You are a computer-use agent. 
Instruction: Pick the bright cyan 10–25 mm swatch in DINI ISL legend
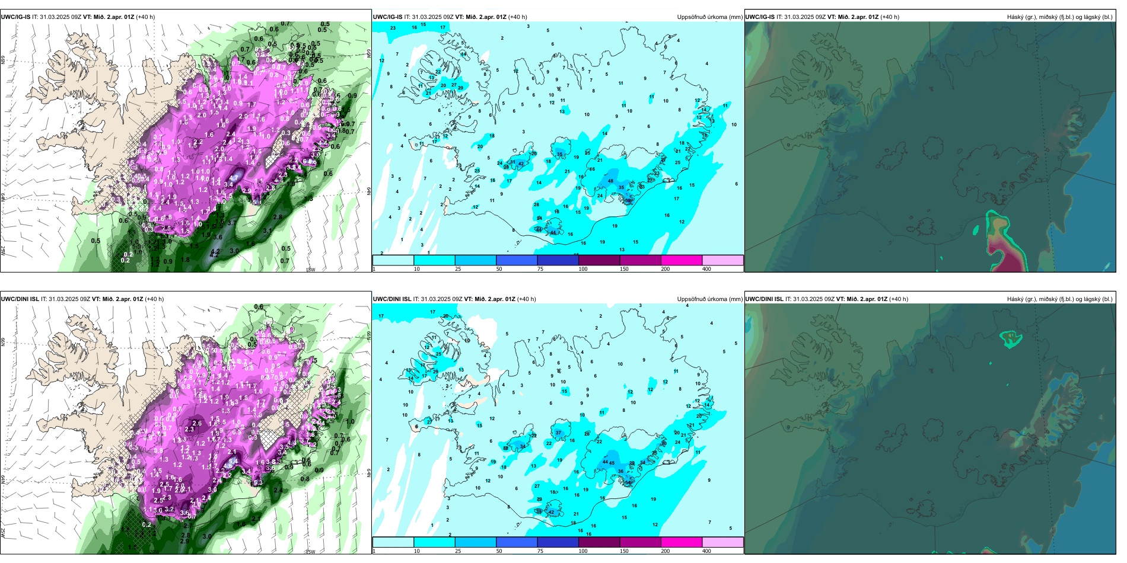tap(434, 542)
